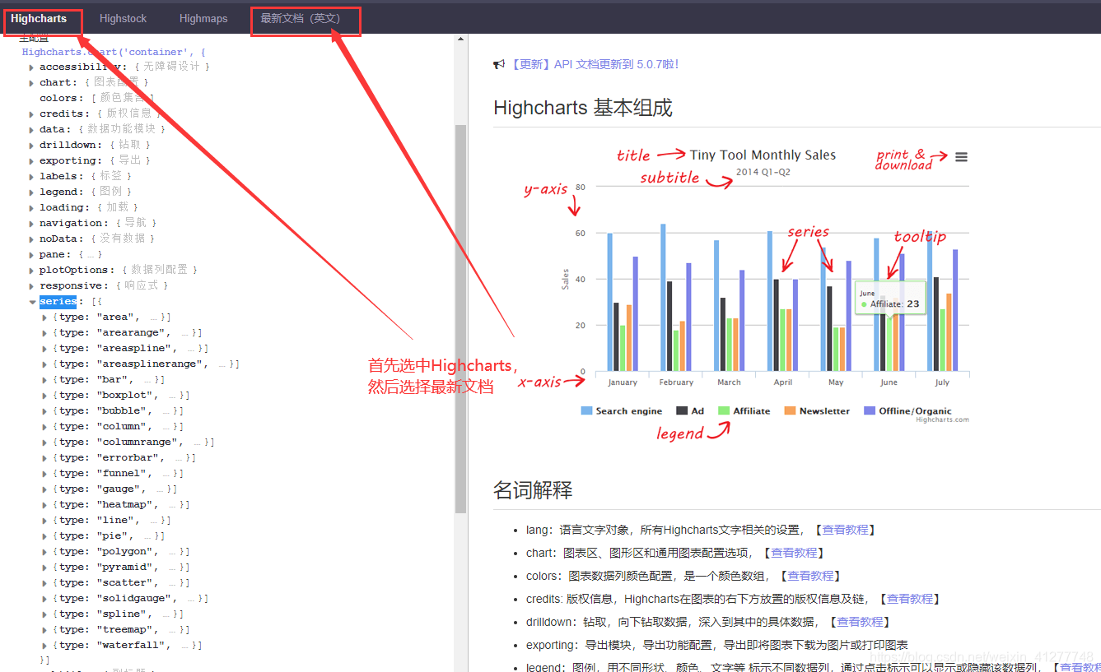Expand the legend option node
This screenshot has width=1101, height=672.
pyautogui.click(x=31, y=192)
